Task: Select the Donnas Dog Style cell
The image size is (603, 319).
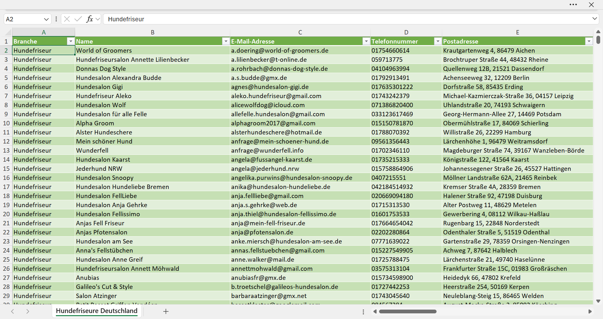Action: 153,69
